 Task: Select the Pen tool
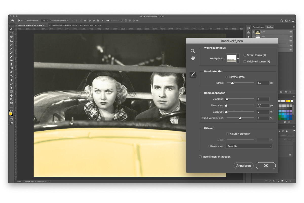click(11, 84)
